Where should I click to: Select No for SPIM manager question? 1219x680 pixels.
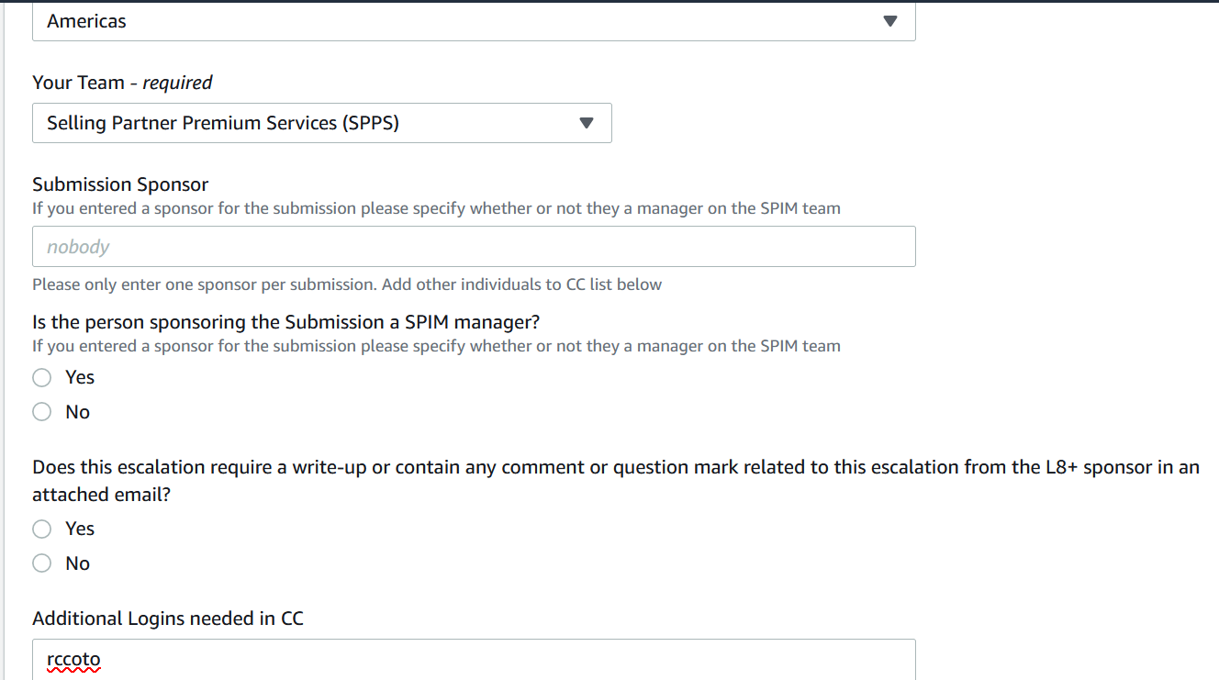42,412
